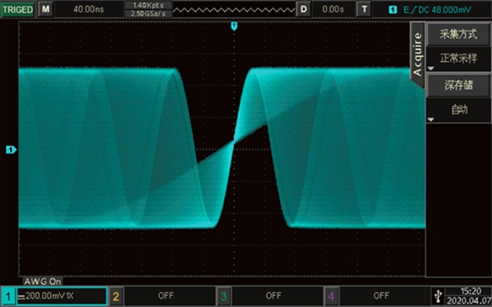Click the USB connection icon
This screenshot has height=307, width=492.
438,296
